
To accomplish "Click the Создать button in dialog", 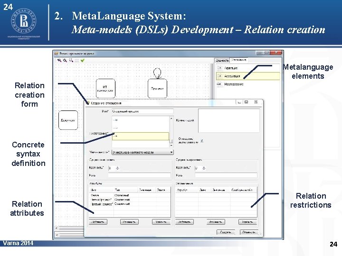I will click(x=226, y=232).
